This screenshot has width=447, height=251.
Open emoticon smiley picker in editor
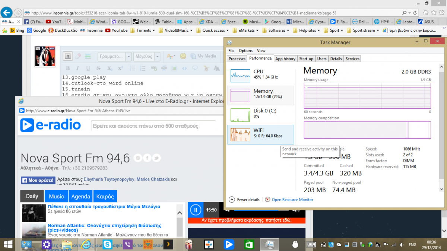pyautogui.click(x=183, y=56)
